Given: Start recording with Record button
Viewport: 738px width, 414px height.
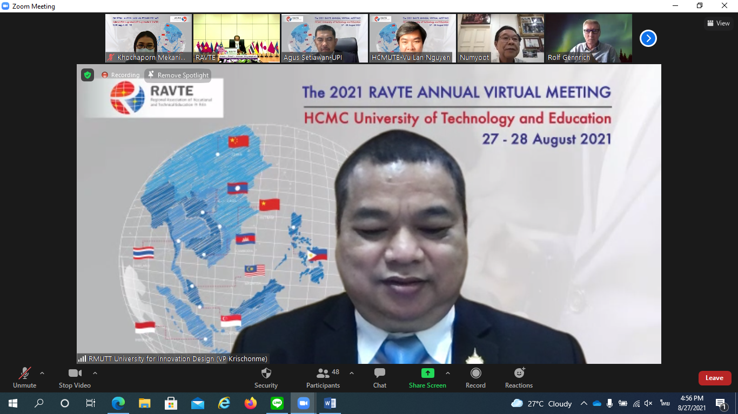Looking at the screenshot, I should coord(475,378).
